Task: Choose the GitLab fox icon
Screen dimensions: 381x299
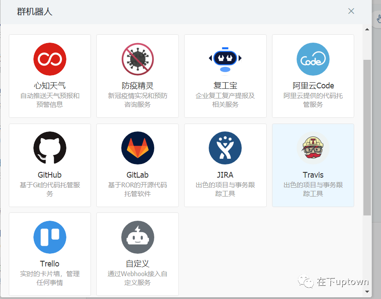Action: pos(138,148)
